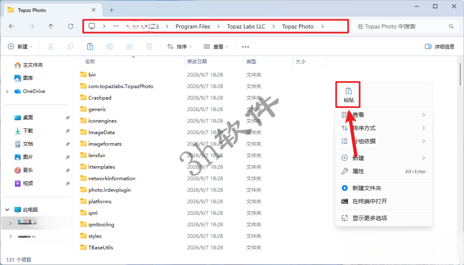Screen dimensions: 464x265
Task: Refresh the current folder view
Action: click(71, 26)
